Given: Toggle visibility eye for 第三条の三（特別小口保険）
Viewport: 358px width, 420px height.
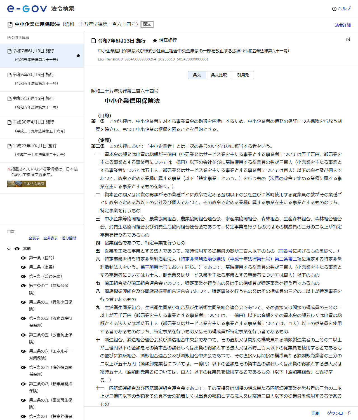Looking at the screenshot, I should click(x=23, y=302).
